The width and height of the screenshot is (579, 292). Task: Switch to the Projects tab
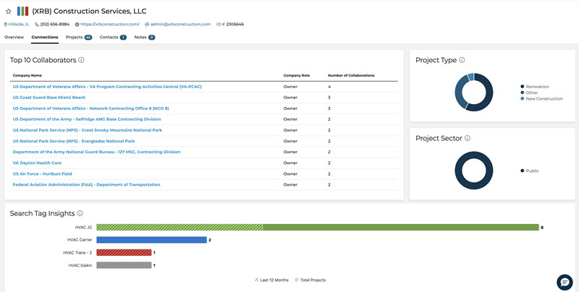point(79,38)
